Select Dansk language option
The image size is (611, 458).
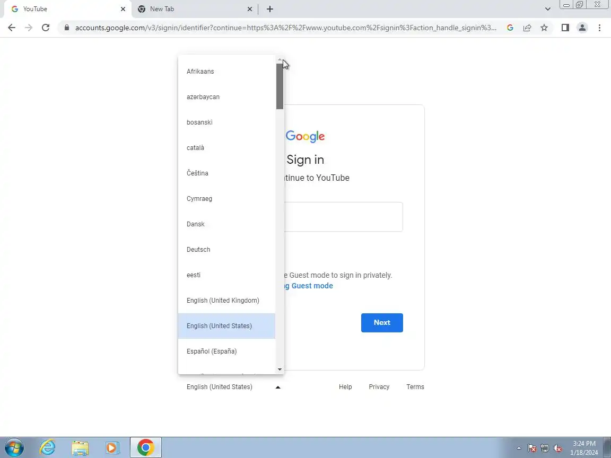click(x=226, y=224)
